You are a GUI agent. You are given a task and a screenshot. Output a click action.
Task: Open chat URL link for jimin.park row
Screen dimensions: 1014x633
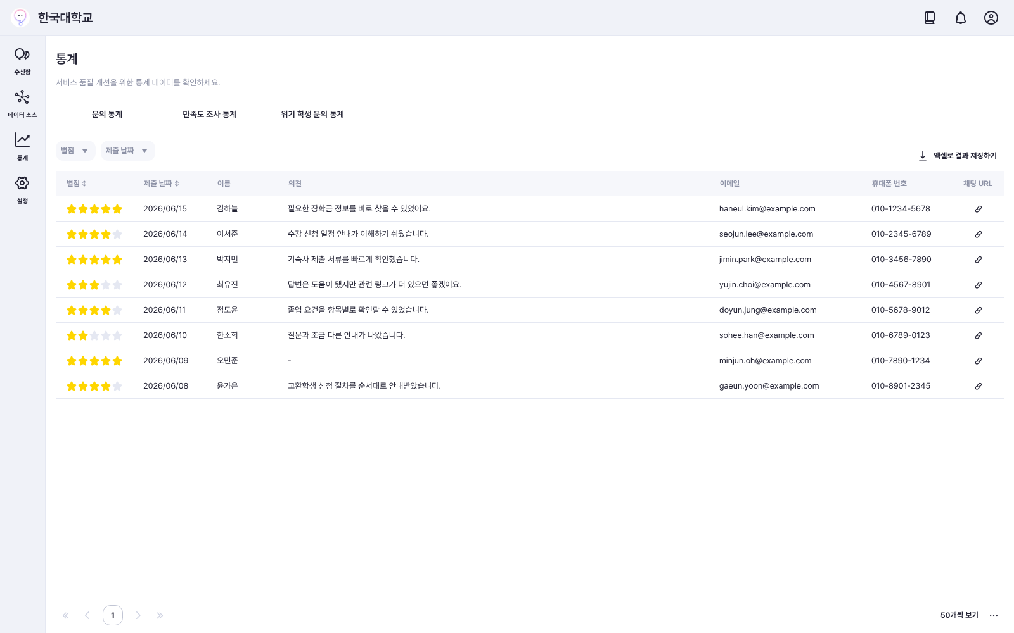click(979, 260)
